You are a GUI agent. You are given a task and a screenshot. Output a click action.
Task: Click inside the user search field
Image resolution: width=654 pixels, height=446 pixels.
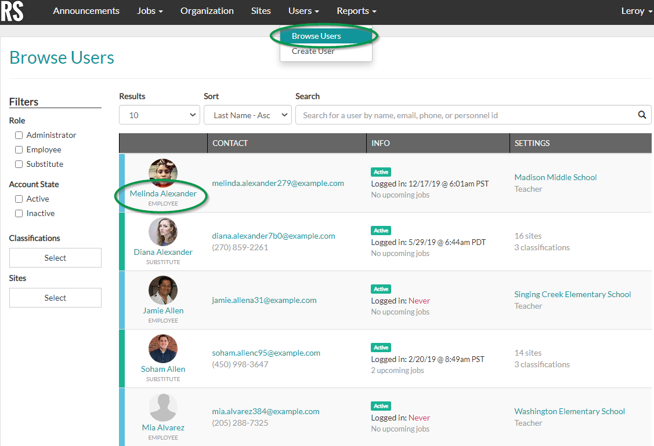(x=435, y=115)
